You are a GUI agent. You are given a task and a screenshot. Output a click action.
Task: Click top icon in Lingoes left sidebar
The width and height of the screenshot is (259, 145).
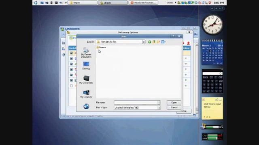tap(64, 43)
